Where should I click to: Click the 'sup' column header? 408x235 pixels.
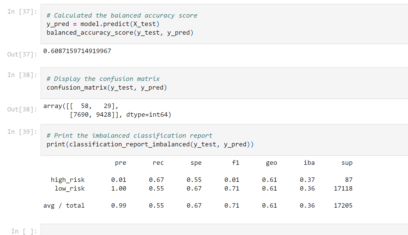tap(347, 163)
